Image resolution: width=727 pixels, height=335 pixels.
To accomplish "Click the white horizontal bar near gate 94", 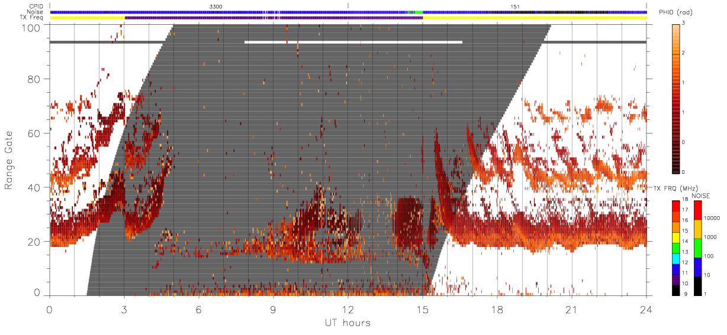I will [x=353, y=42].
